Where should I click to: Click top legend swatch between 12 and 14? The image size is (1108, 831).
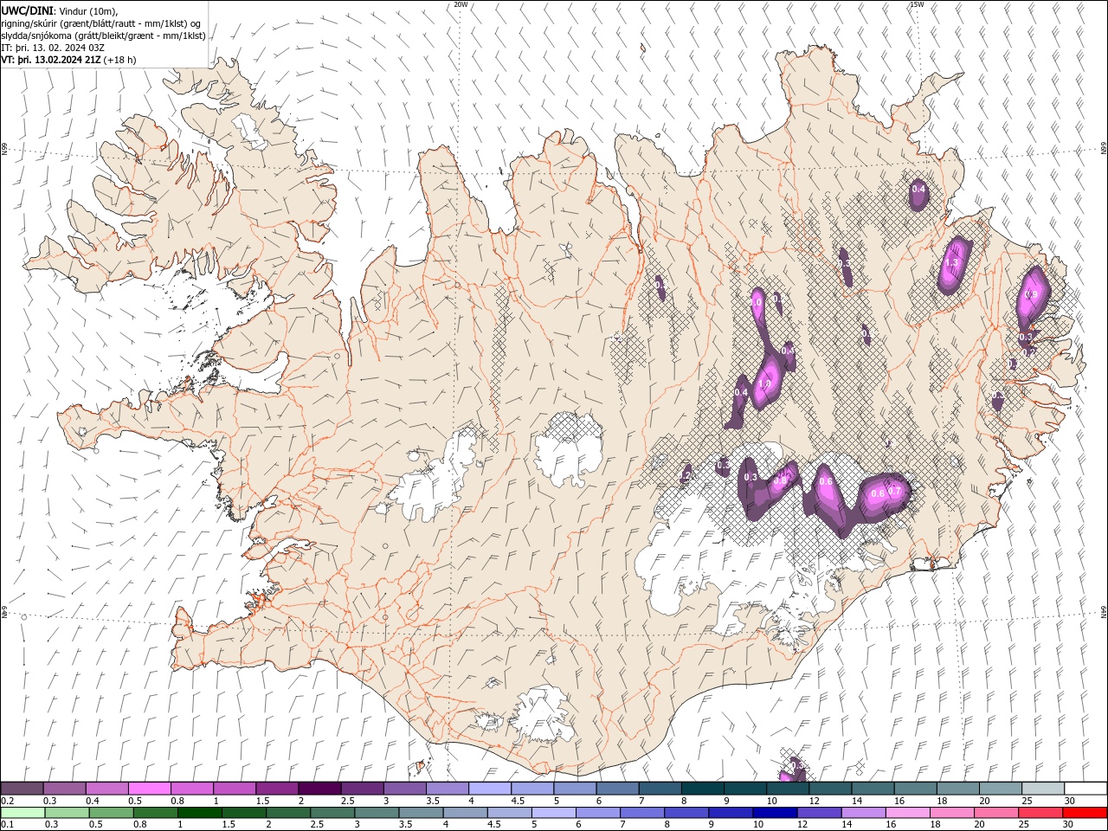point(830,789)
